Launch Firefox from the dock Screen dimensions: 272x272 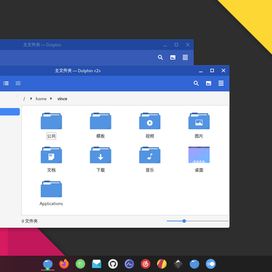pyautogui.click(x=64, y=264)
